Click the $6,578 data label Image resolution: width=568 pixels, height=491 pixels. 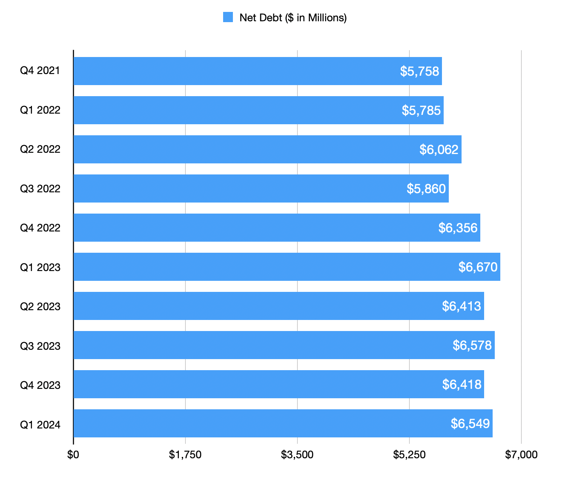coord(472,345)
